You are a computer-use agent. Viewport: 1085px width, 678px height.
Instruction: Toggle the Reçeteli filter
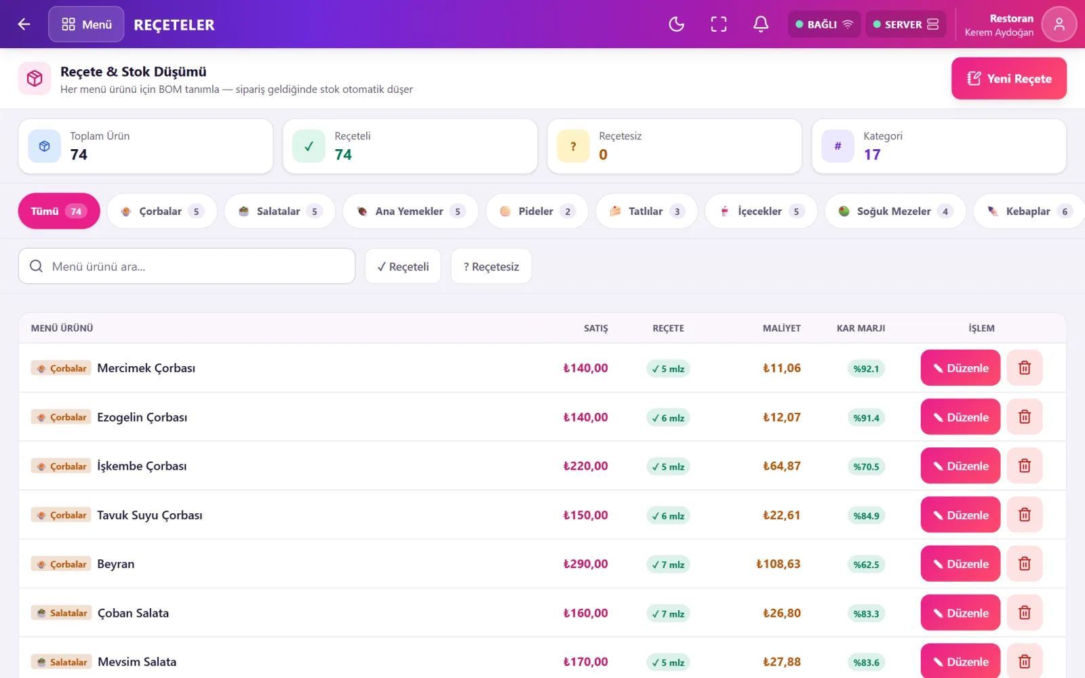[x=403, y=266]
